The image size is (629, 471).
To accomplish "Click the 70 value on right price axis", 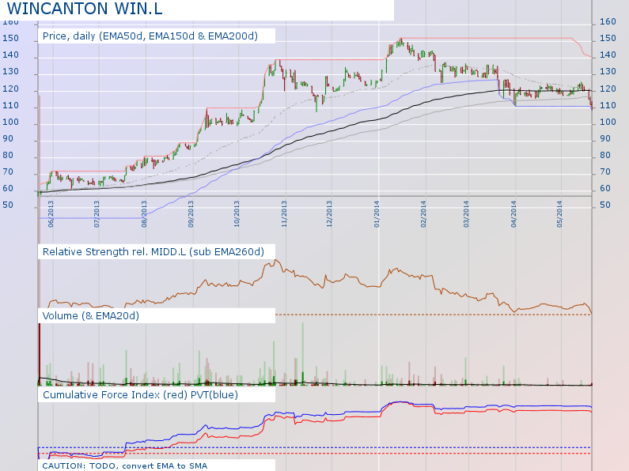I will [605, 171].
